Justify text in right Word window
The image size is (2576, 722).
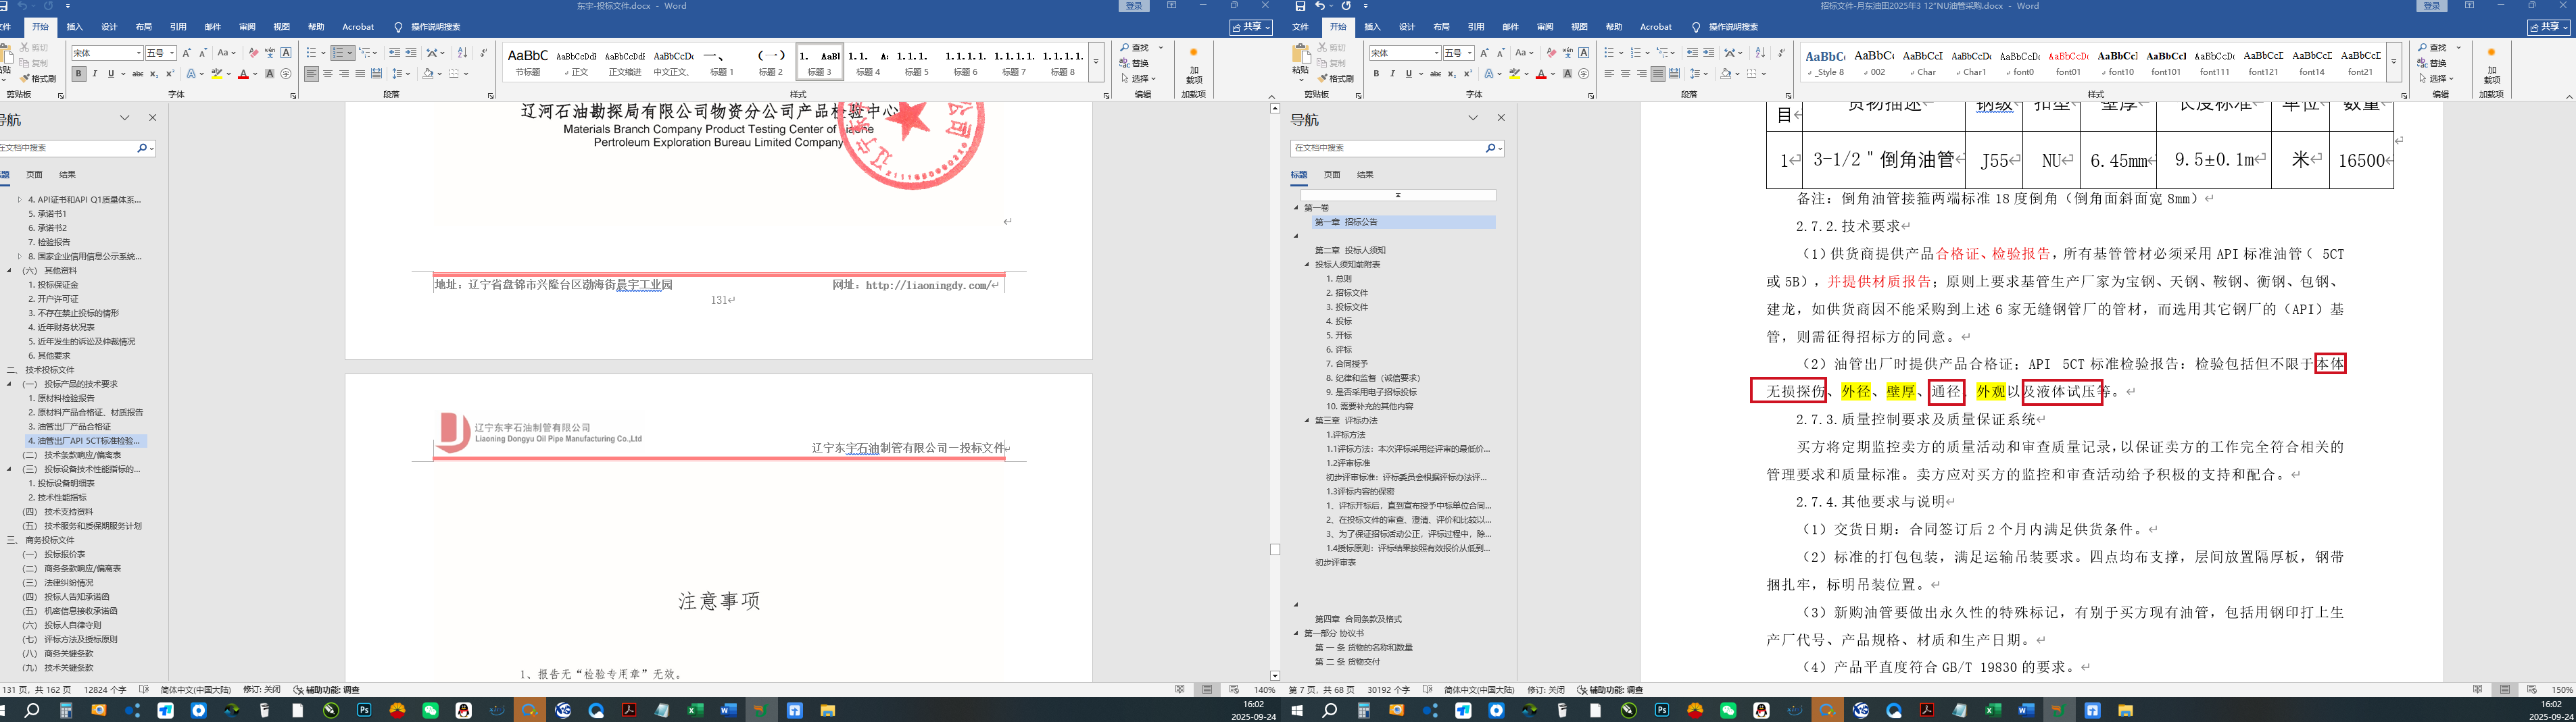(1658, 74)
